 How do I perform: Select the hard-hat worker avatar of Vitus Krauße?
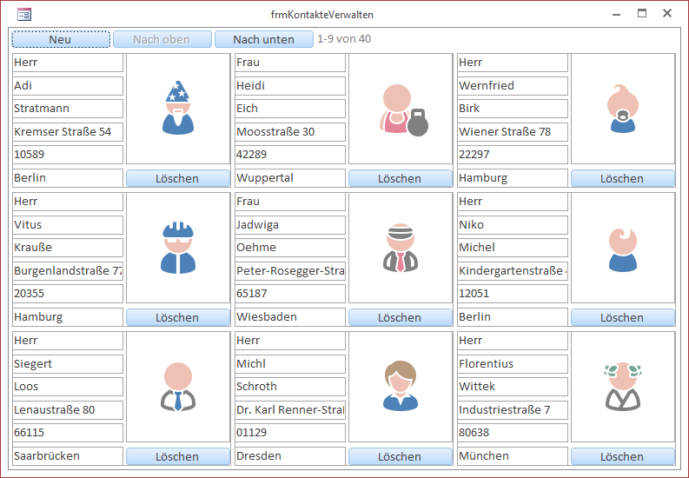click(x=177, y=248)
